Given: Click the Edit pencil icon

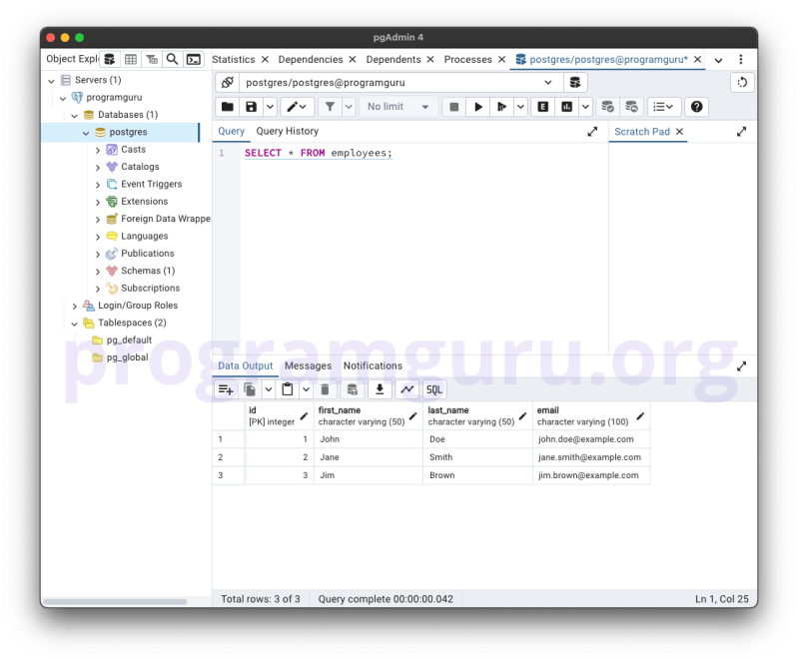Looking at the screenshot, I should 297,107.
